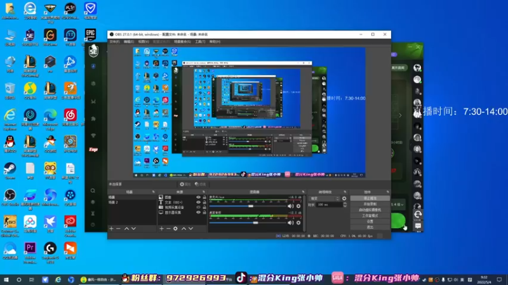The width and height of the screenshot is (508, 285).
Task: Click the power icon in the SE sidebar
Action: pos(93,225)
